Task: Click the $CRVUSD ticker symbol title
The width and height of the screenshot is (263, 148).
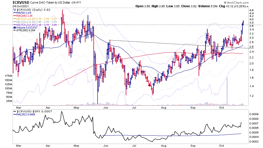Action: 21,2
